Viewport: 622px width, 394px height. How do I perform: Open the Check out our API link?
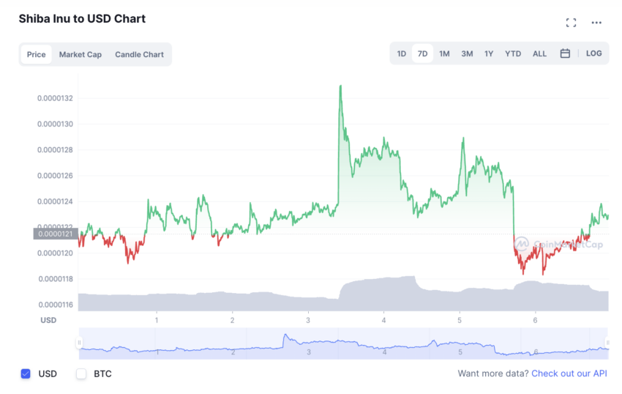point(569,373)
